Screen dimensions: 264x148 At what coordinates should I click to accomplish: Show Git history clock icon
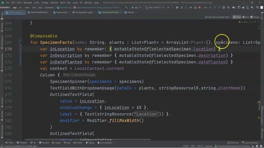point(224,7)
